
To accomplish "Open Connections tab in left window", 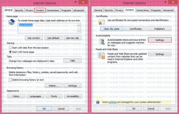I will tap(53, 10).
